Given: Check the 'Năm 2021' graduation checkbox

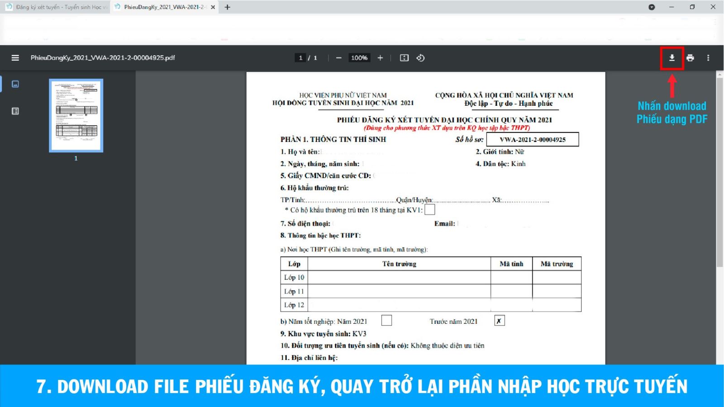Looking at the screenshot, I should 386,321.
